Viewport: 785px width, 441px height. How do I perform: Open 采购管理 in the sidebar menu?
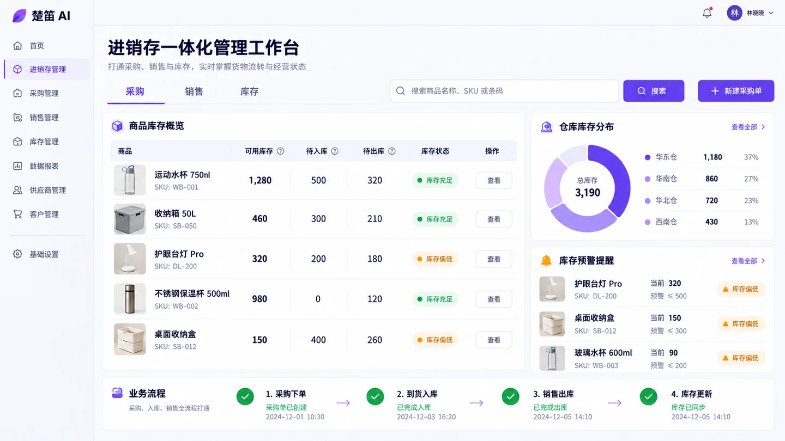46,93
